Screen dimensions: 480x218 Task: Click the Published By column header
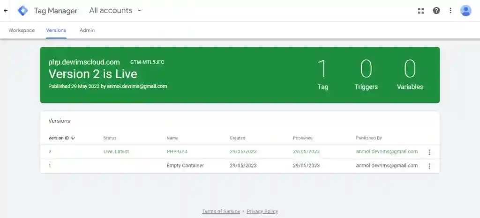pos(369,138)
